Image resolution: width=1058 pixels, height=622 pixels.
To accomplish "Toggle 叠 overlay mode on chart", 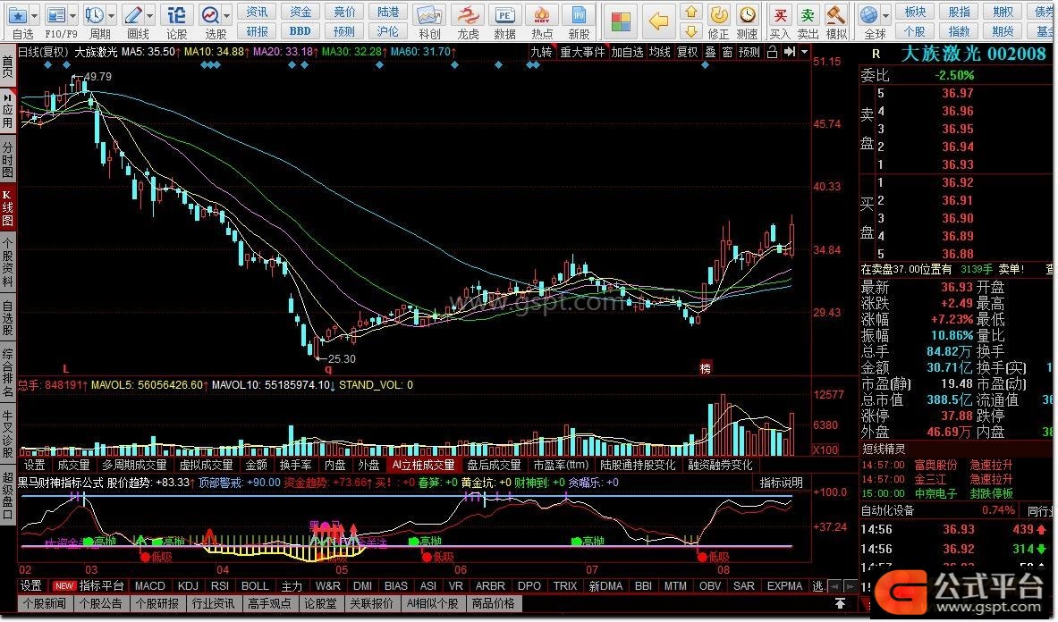I will click(710, 52).
